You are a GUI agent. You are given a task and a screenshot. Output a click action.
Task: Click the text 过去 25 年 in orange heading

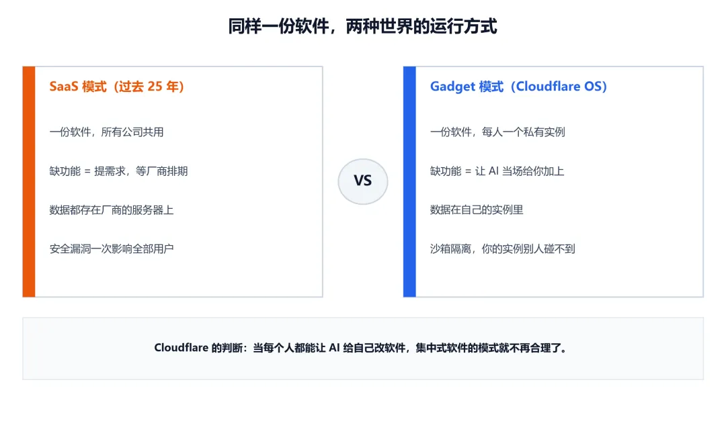coord(148,87)
